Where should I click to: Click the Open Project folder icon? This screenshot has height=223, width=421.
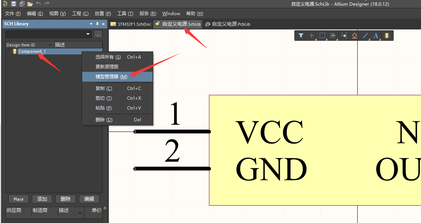tap(30, 4)
